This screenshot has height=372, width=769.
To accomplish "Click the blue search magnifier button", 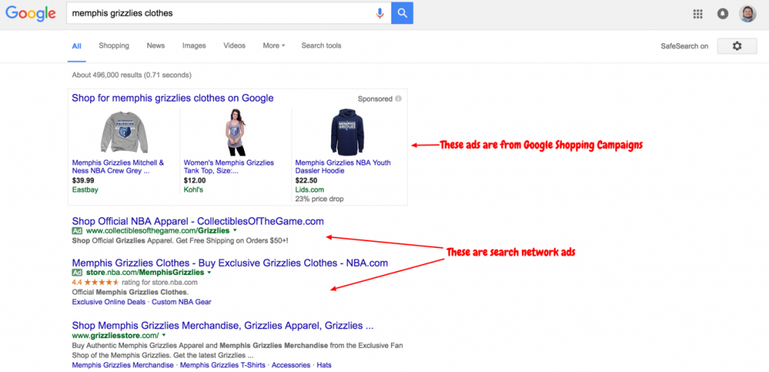I will (x=403, y=14).
